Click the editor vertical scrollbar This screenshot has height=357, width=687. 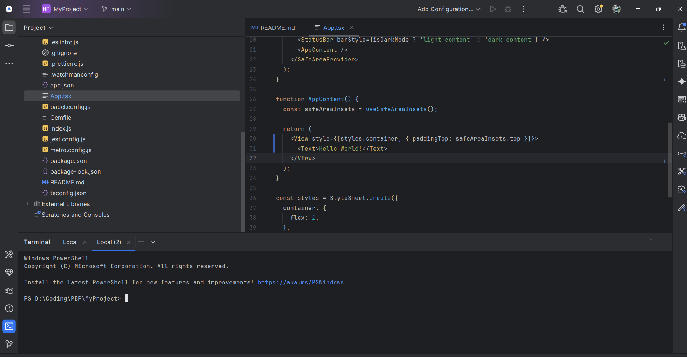(x=669, y=160)
